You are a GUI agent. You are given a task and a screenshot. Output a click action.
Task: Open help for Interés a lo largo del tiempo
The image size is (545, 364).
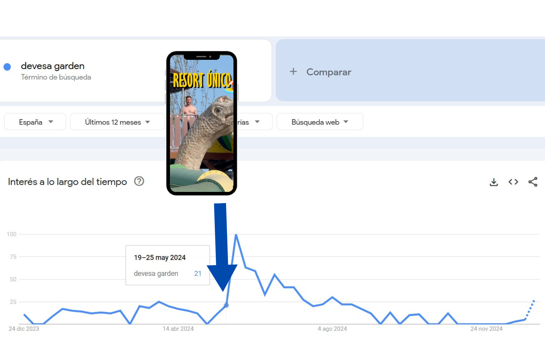[x=139, y=181]
